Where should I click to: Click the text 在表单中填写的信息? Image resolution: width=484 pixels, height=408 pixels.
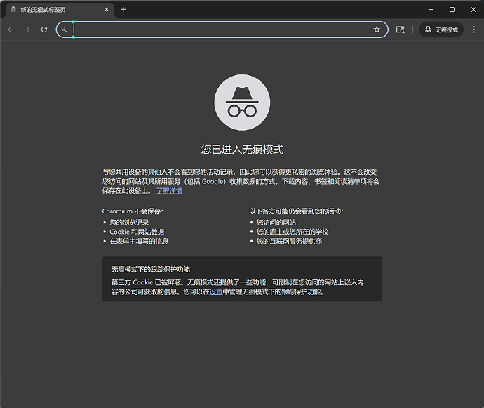(139, 241)
